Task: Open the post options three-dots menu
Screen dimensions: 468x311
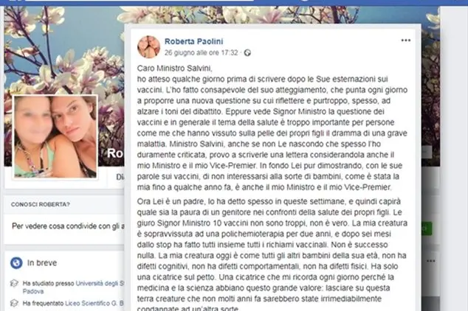Action: pyautogui.click(x=405, y=41)
